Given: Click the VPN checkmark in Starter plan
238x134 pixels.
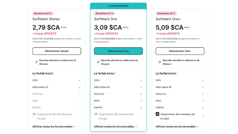Looking at the screenshot, I should tap(79, 80).
